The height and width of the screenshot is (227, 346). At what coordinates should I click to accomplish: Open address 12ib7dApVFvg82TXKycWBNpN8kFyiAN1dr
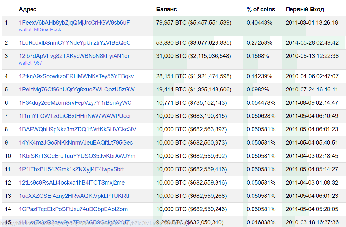point(74,56)
